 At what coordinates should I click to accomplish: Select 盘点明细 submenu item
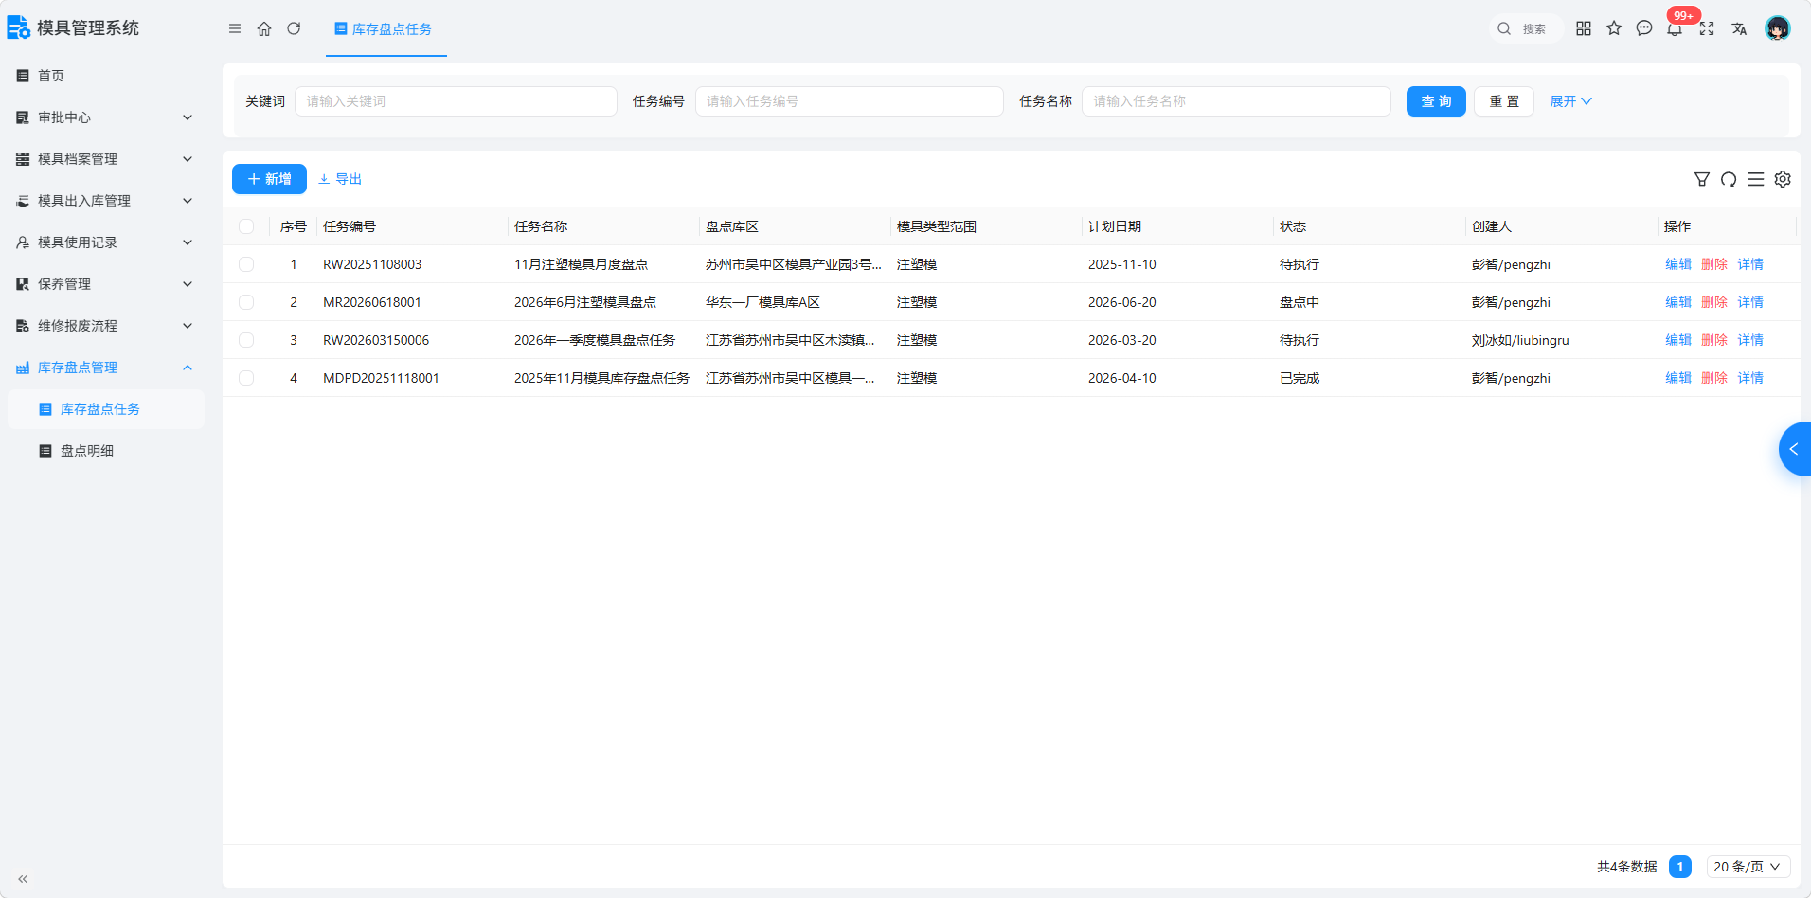106,451
